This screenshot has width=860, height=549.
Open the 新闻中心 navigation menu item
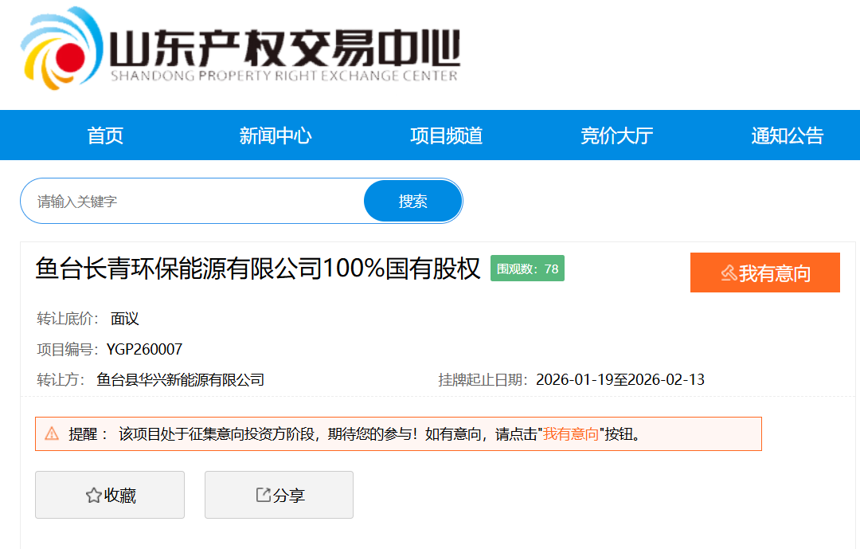(276, 135)
